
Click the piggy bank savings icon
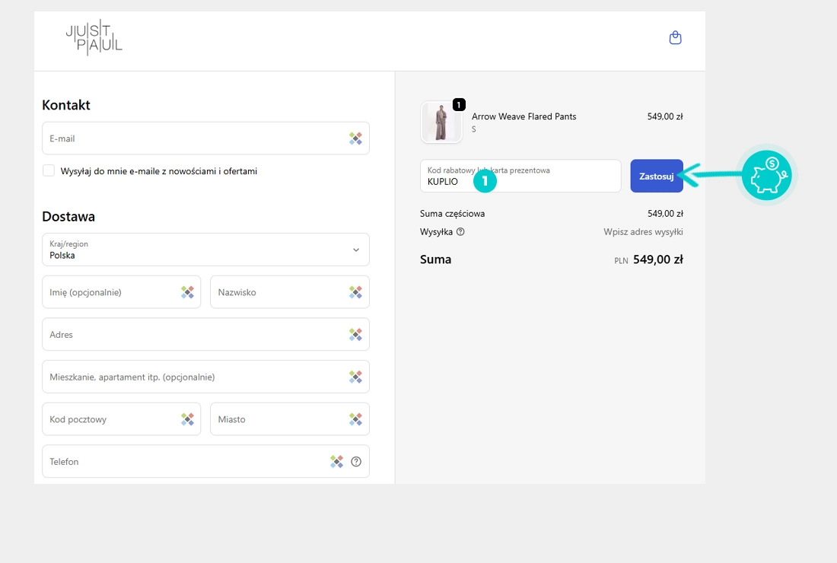[766, 175]
